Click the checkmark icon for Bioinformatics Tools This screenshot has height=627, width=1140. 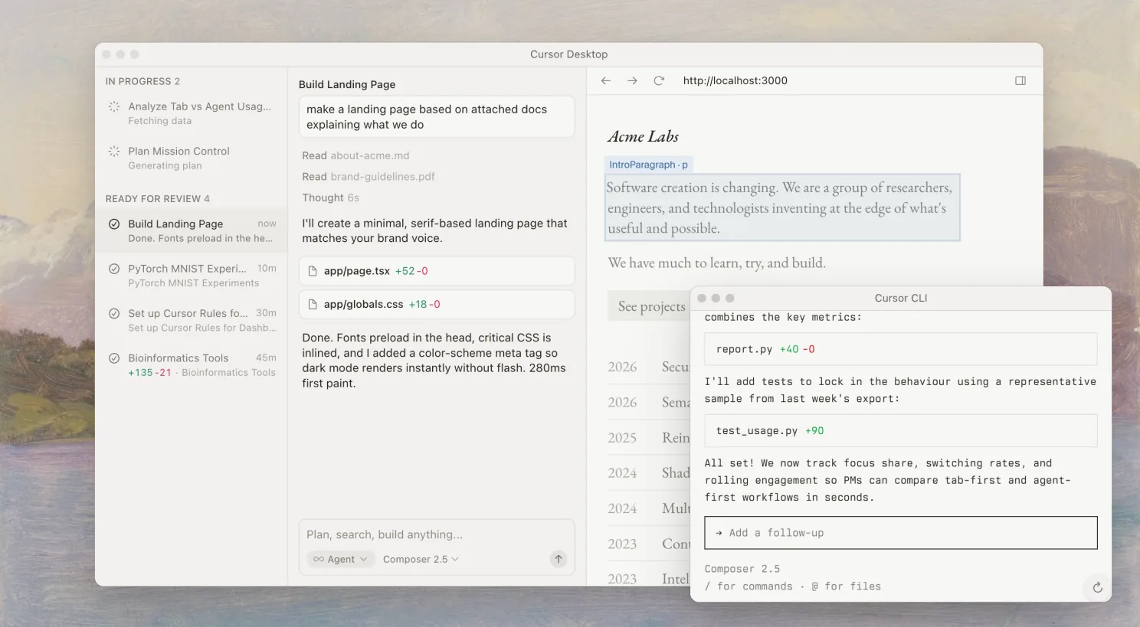pos(114,358)
